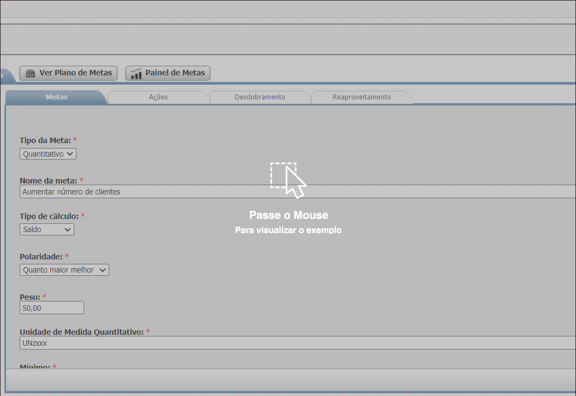Open the Ver Plano de Metas button label
This screenshot has height=396, width=576.
(x=75, y=73)
